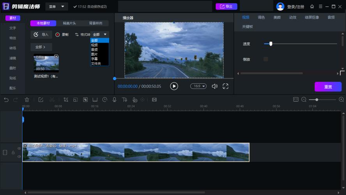Screen dimensions: 346x195
Task: Open the 菜单 dropdown in title bar
Action: 56,7
